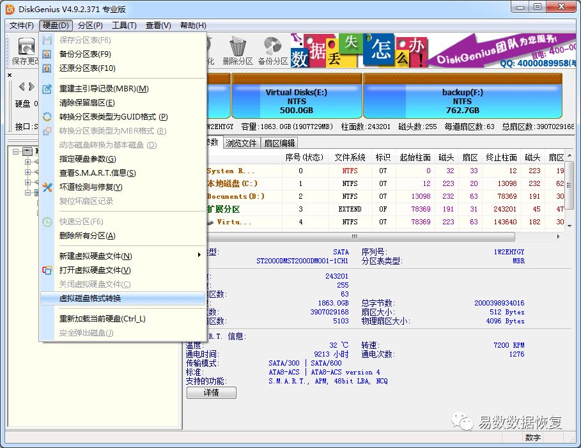Screen dimensions: 581x448
Task: Click the icon beside 备份分区表(F9)
Action: (47, 54)
